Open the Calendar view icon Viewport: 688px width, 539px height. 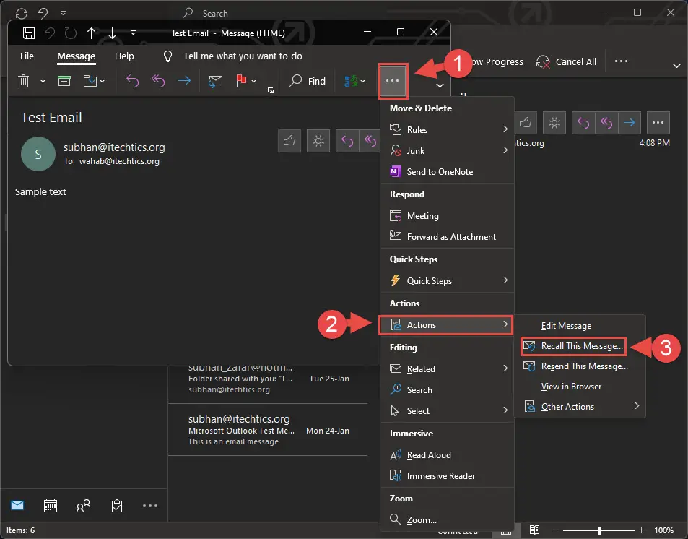click(51, 506)
